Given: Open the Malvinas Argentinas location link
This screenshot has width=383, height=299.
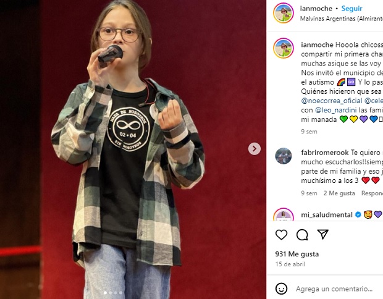Looking at the screenshot, I should [x=342, y=19].
